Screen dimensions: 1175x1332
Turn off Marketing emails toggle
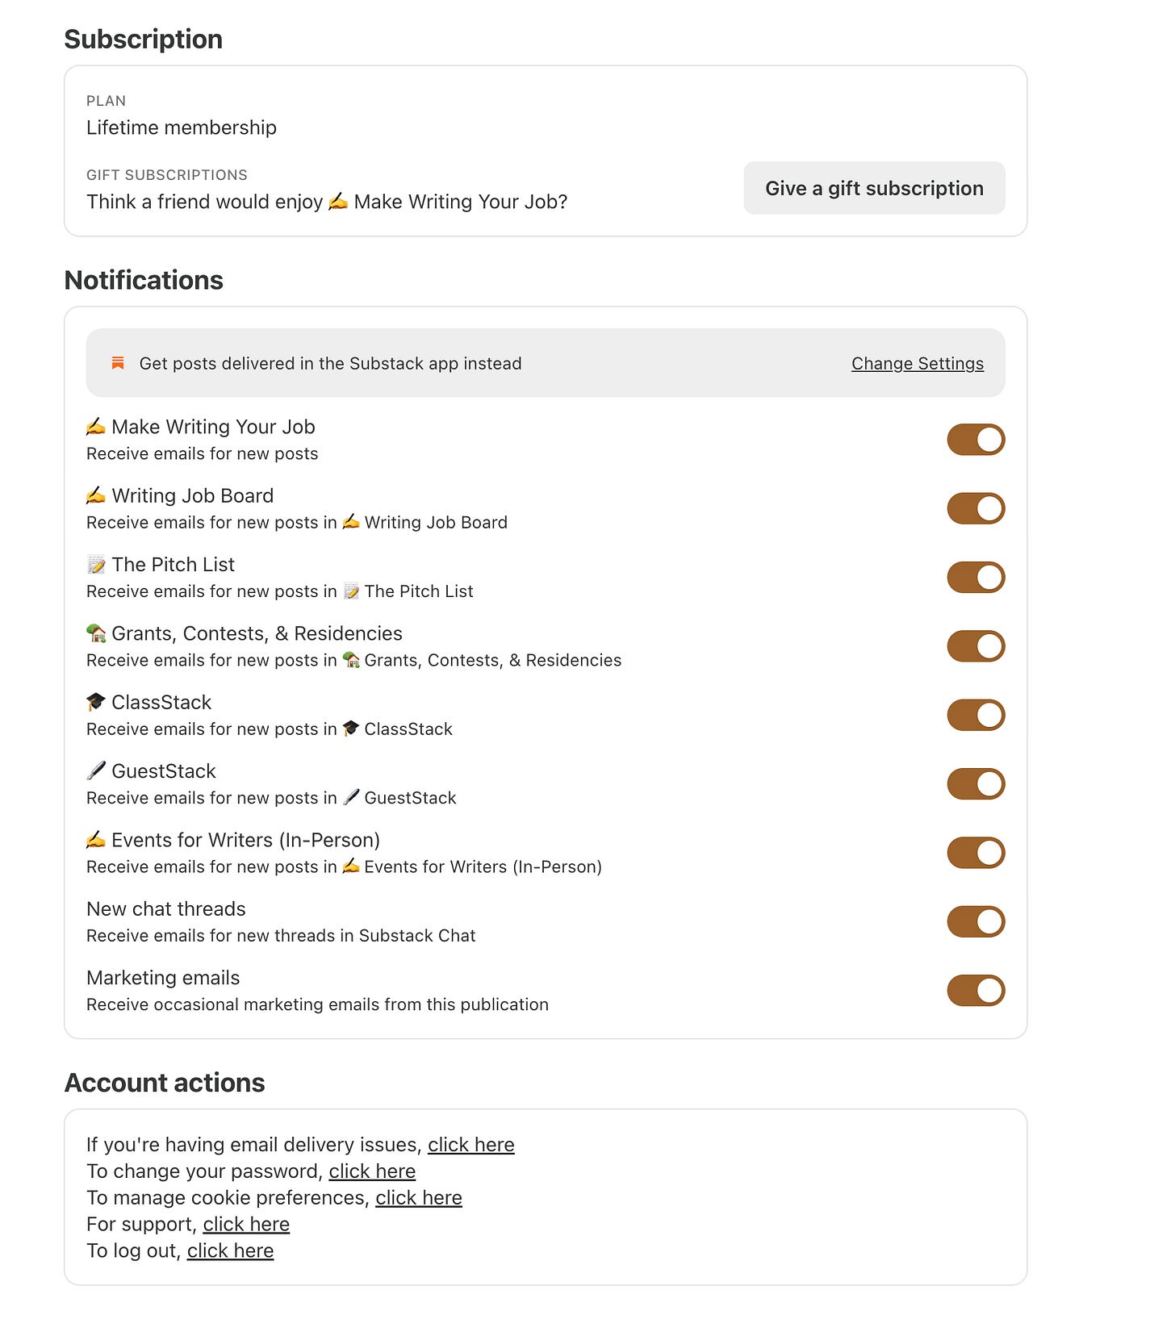(x=976, y=990)
